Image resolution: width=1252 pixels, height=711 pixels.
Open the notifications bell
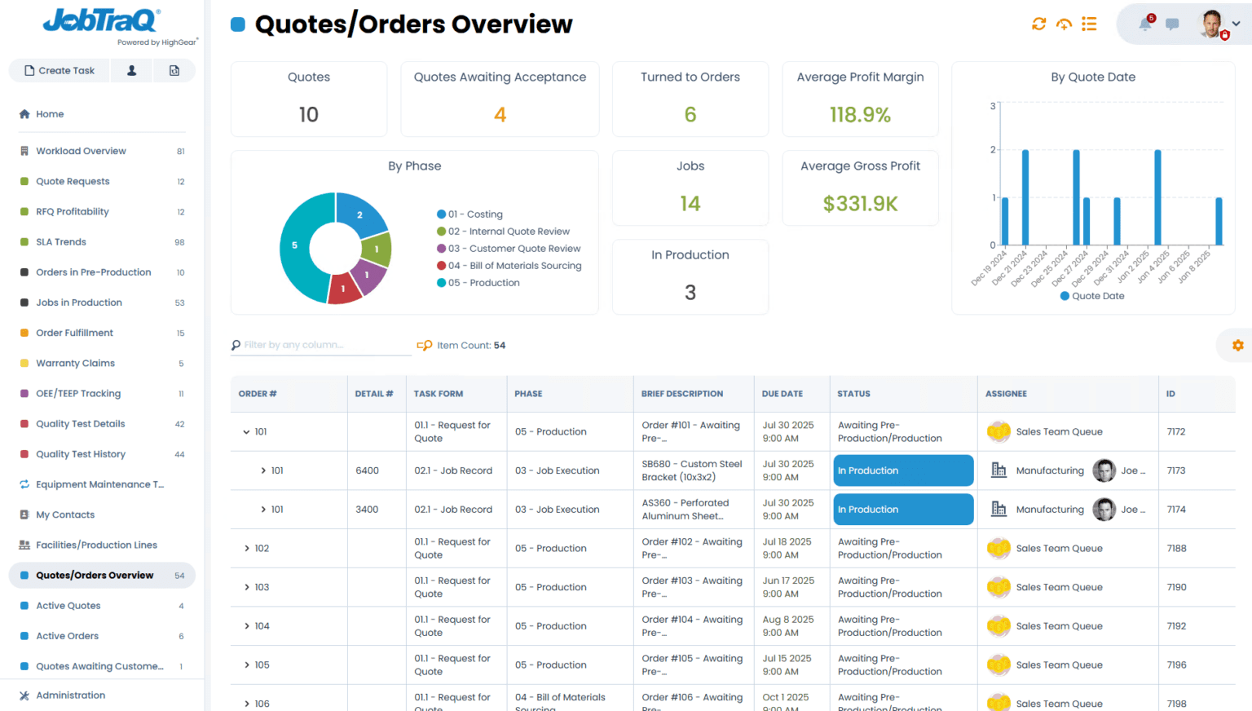tap(1145, 24)
